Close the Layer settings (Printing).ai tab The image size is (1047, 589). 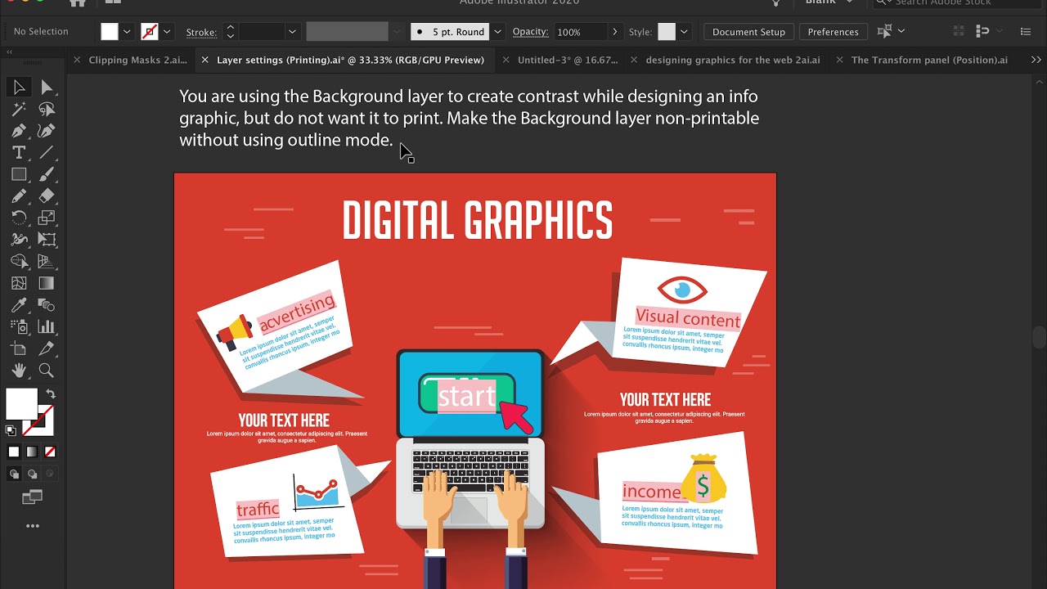(x=204, y=60)
